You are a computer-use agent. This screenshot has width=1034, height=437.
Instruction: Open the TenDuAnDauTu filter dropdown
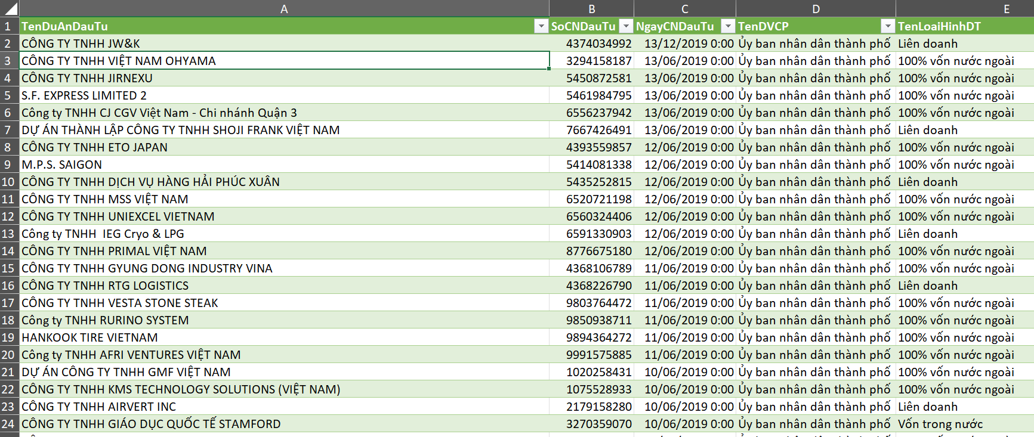pyautogui.click(x=541, y=26)
